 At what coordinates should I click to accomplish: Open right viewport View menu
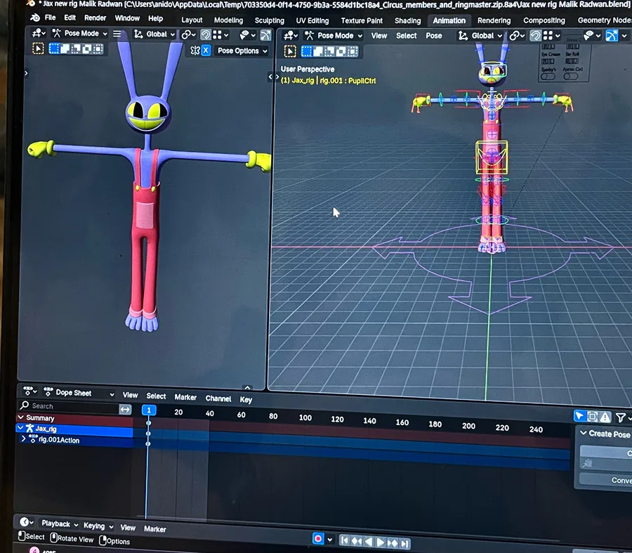pos(379,36)
